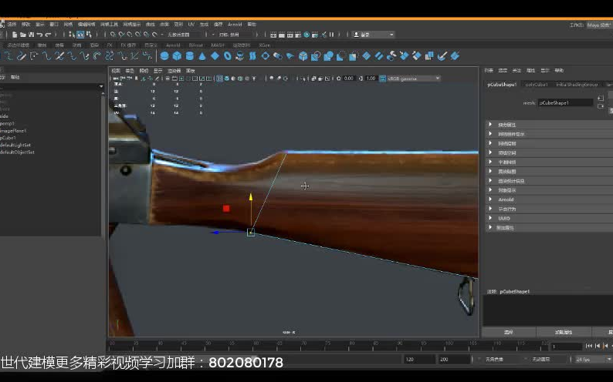This screenshot has width=613, height=382.
Task: Click the polygon cube shelf icon
Action: click(177, 55)
